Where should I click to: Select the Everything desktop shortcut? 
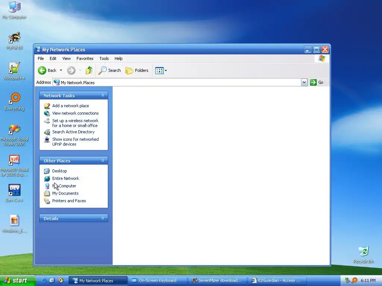coord(15,102)
